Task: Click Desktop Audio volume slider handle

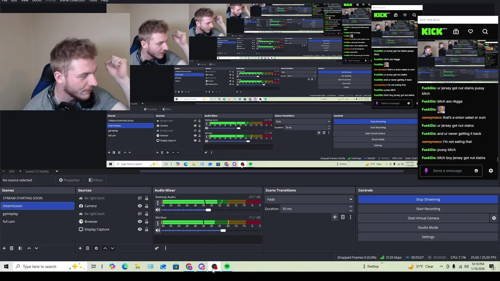Action: point(208,210)
